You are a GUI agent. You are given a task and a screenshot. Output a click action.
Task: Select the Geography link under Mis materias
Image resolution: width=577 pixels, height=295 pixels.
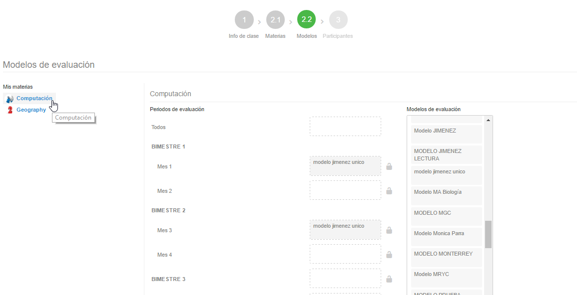pyautogui.click(x=31, y=109)
